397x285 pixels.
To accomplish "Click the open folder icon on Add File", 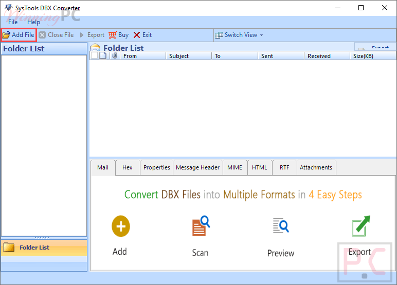I will click(6, 35).
